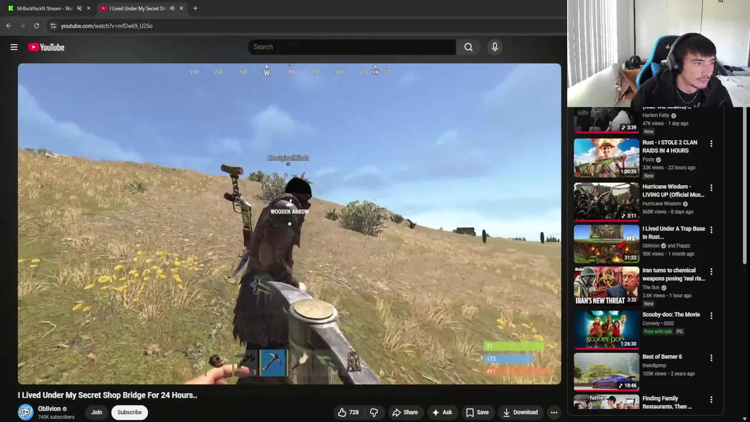Image resolution: width=750 pixels, height=422 pixels.
Task: Start voice search with the microphone
Action: pyautogui.click(x=495, y=47)
